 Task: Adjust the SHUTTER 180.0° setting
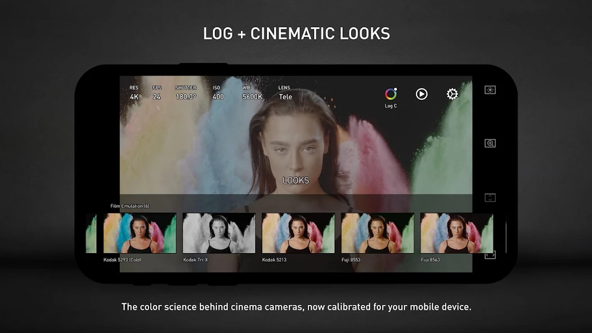(186, 93)
